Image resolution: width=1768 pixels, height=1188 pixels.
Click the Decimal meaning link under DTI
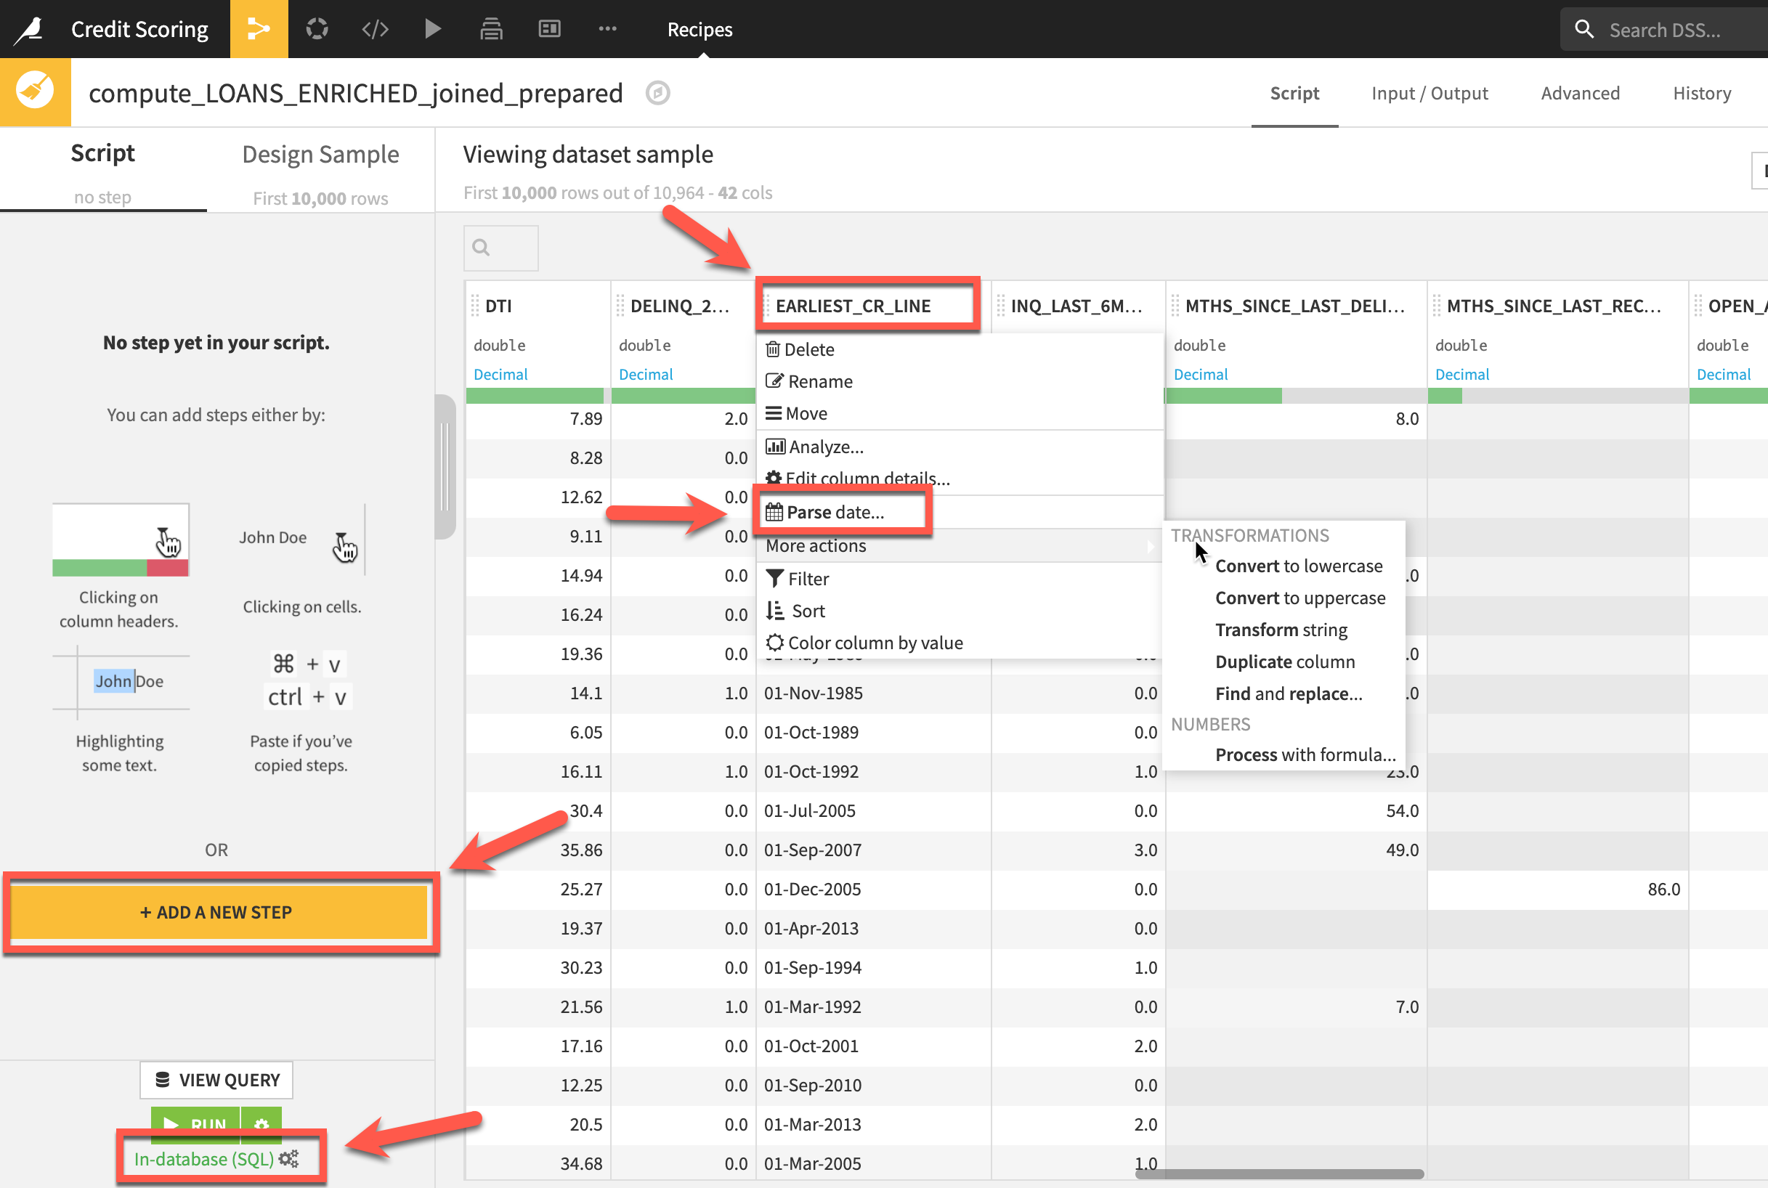coord(500,374)
